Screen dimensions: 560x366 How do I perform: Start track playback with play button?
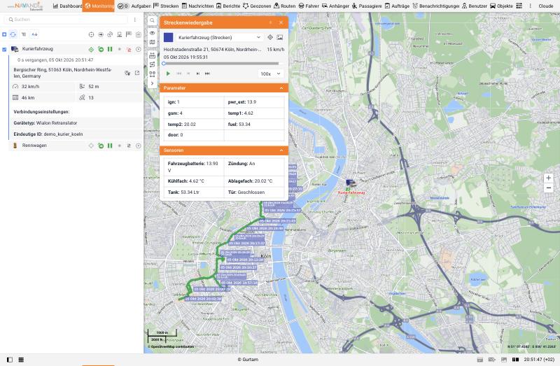168,73
